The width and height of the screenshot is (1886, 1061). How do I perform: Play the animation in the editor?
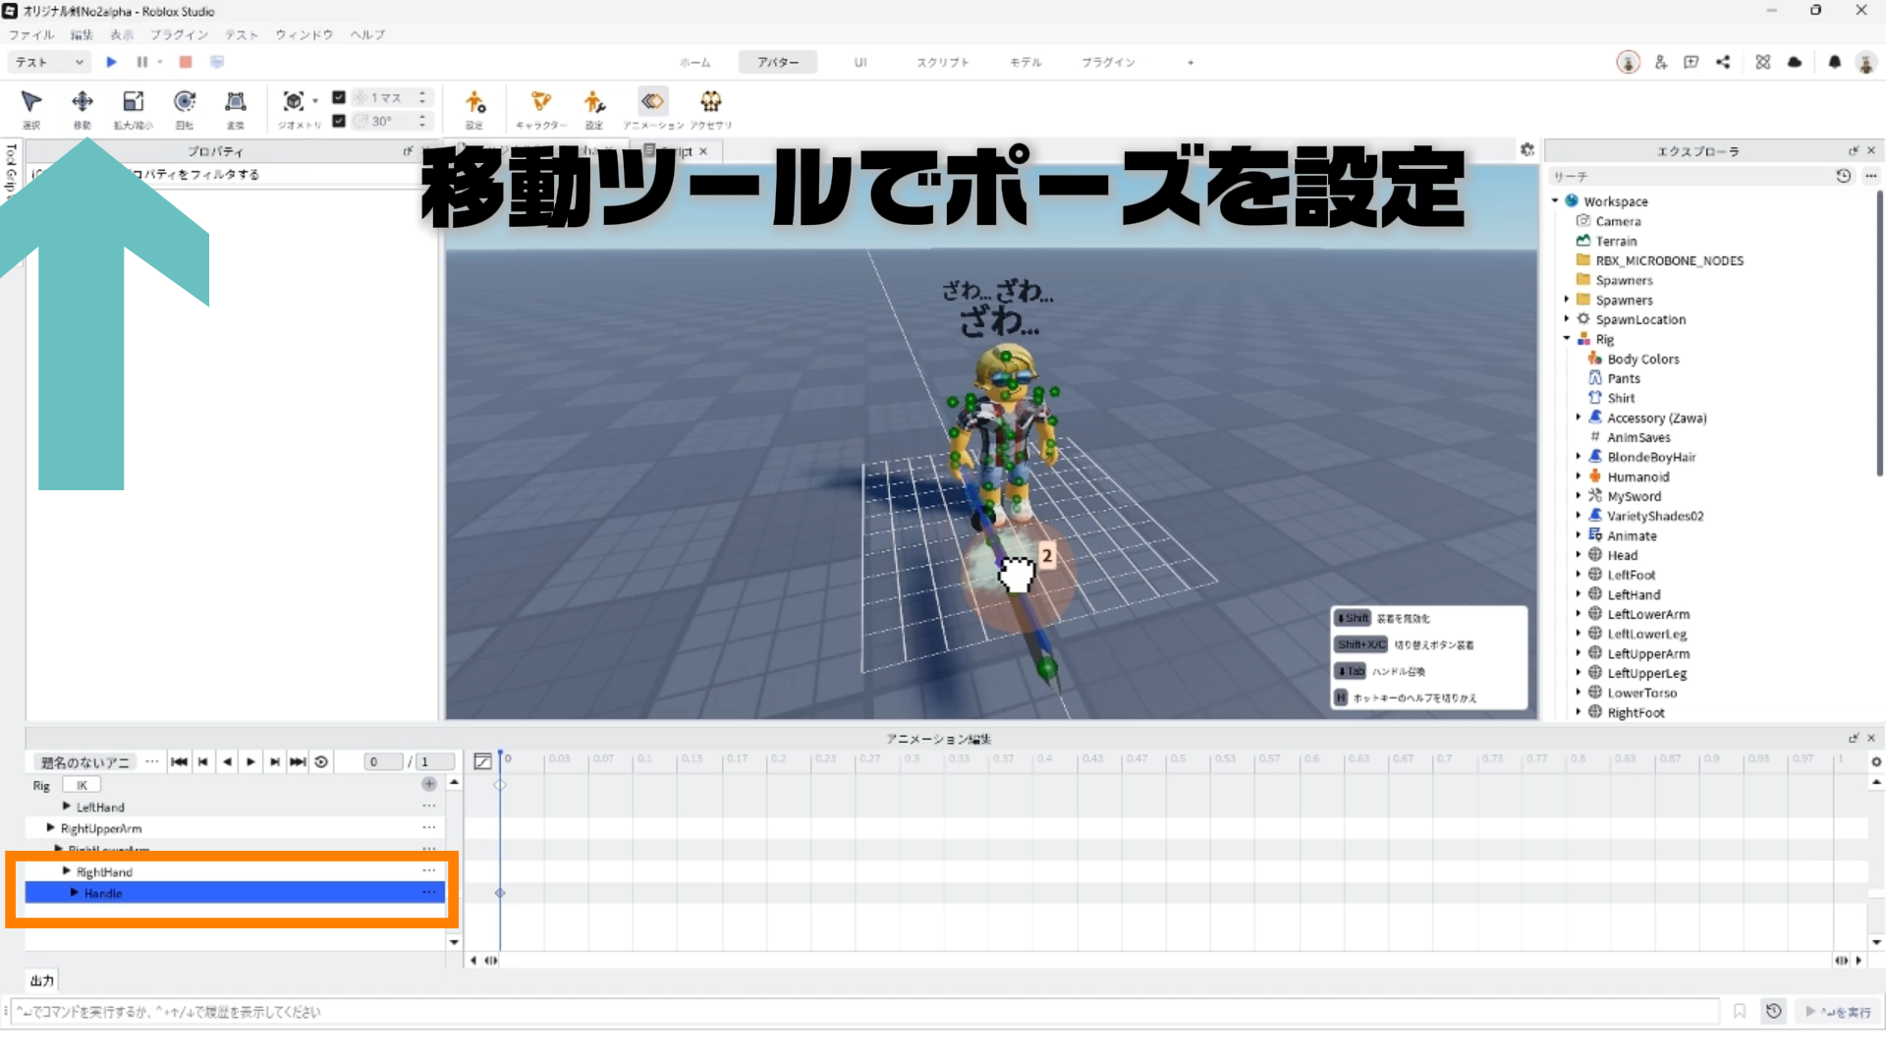coord(250,761)
